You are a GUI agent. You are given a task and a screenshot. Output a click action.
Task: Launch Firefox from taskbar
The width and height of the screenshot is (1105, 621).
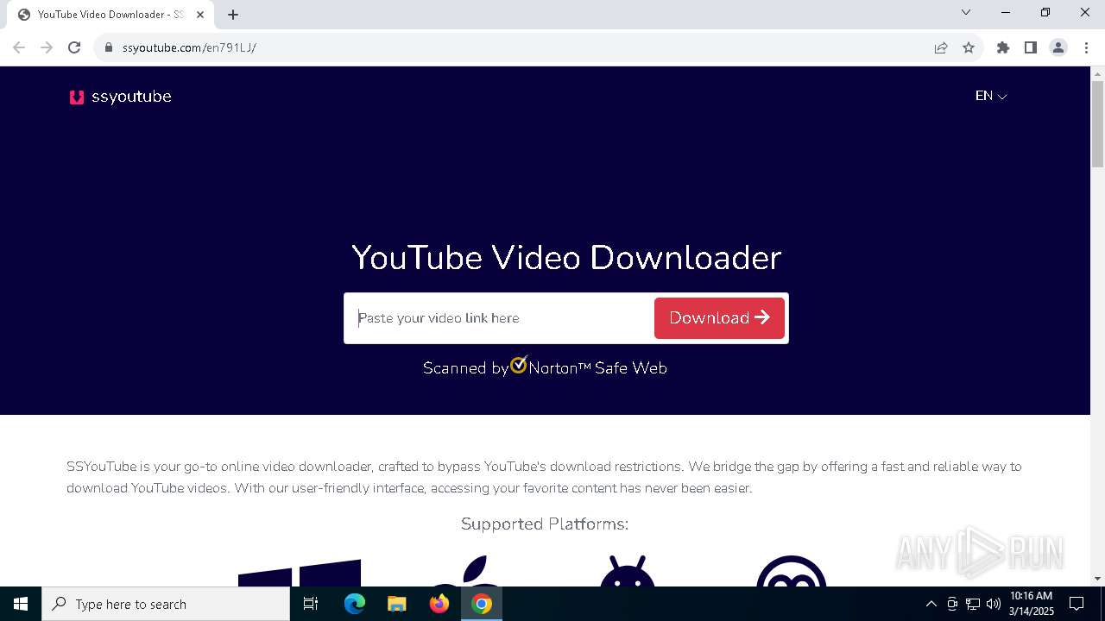(x=439, y=604)
